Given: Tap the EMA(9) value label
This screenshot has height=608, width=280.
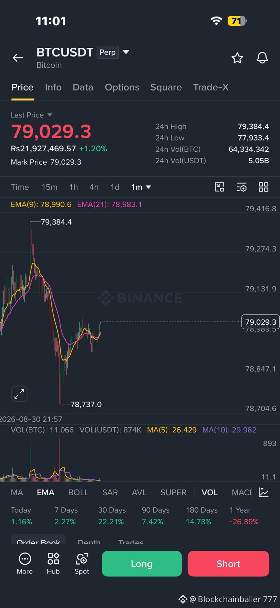Looking at the screenshot, I should point(41,204).
